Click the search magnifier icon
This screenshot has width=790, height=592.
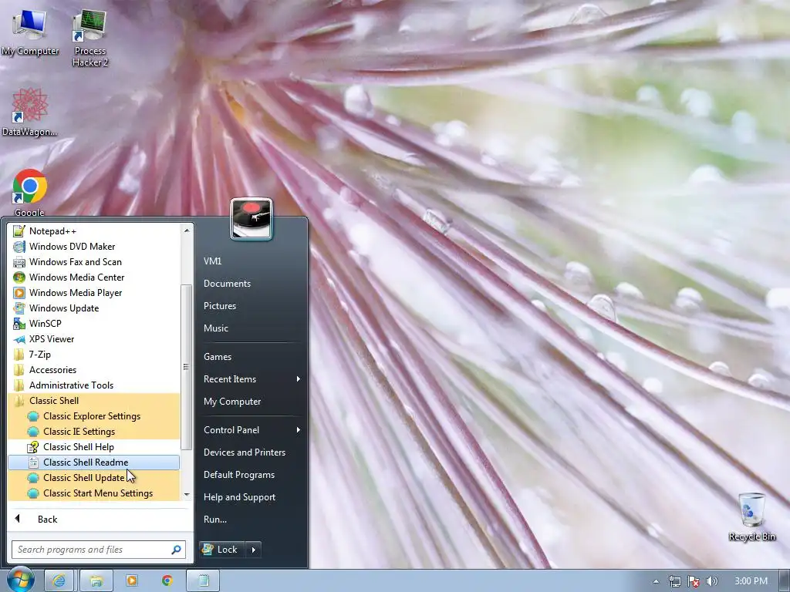coord(176,550)
